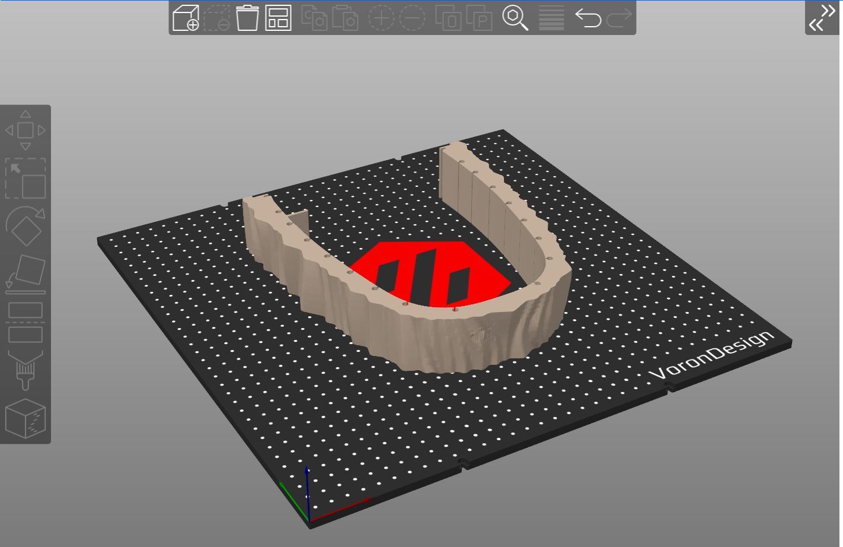
Task: Click the Split to objects icon
Action: pos(449,18)
